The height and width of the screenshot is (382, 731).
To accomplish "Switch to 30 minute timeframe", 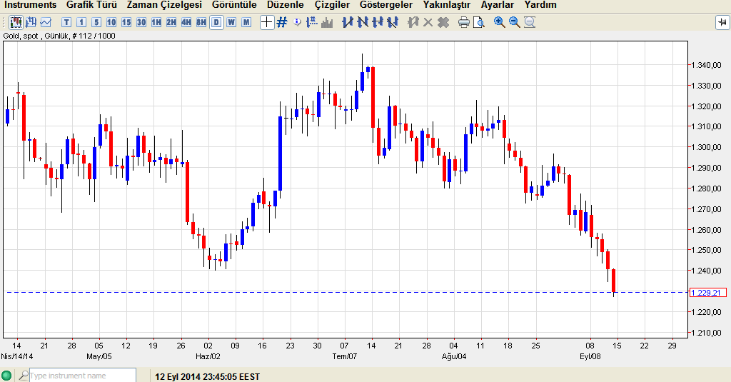I will point(141,22).
